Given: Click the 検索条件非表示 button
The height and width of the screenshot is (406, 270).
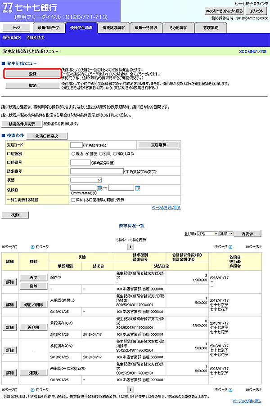Looking at the screenshot, I should tap(22, 124).
